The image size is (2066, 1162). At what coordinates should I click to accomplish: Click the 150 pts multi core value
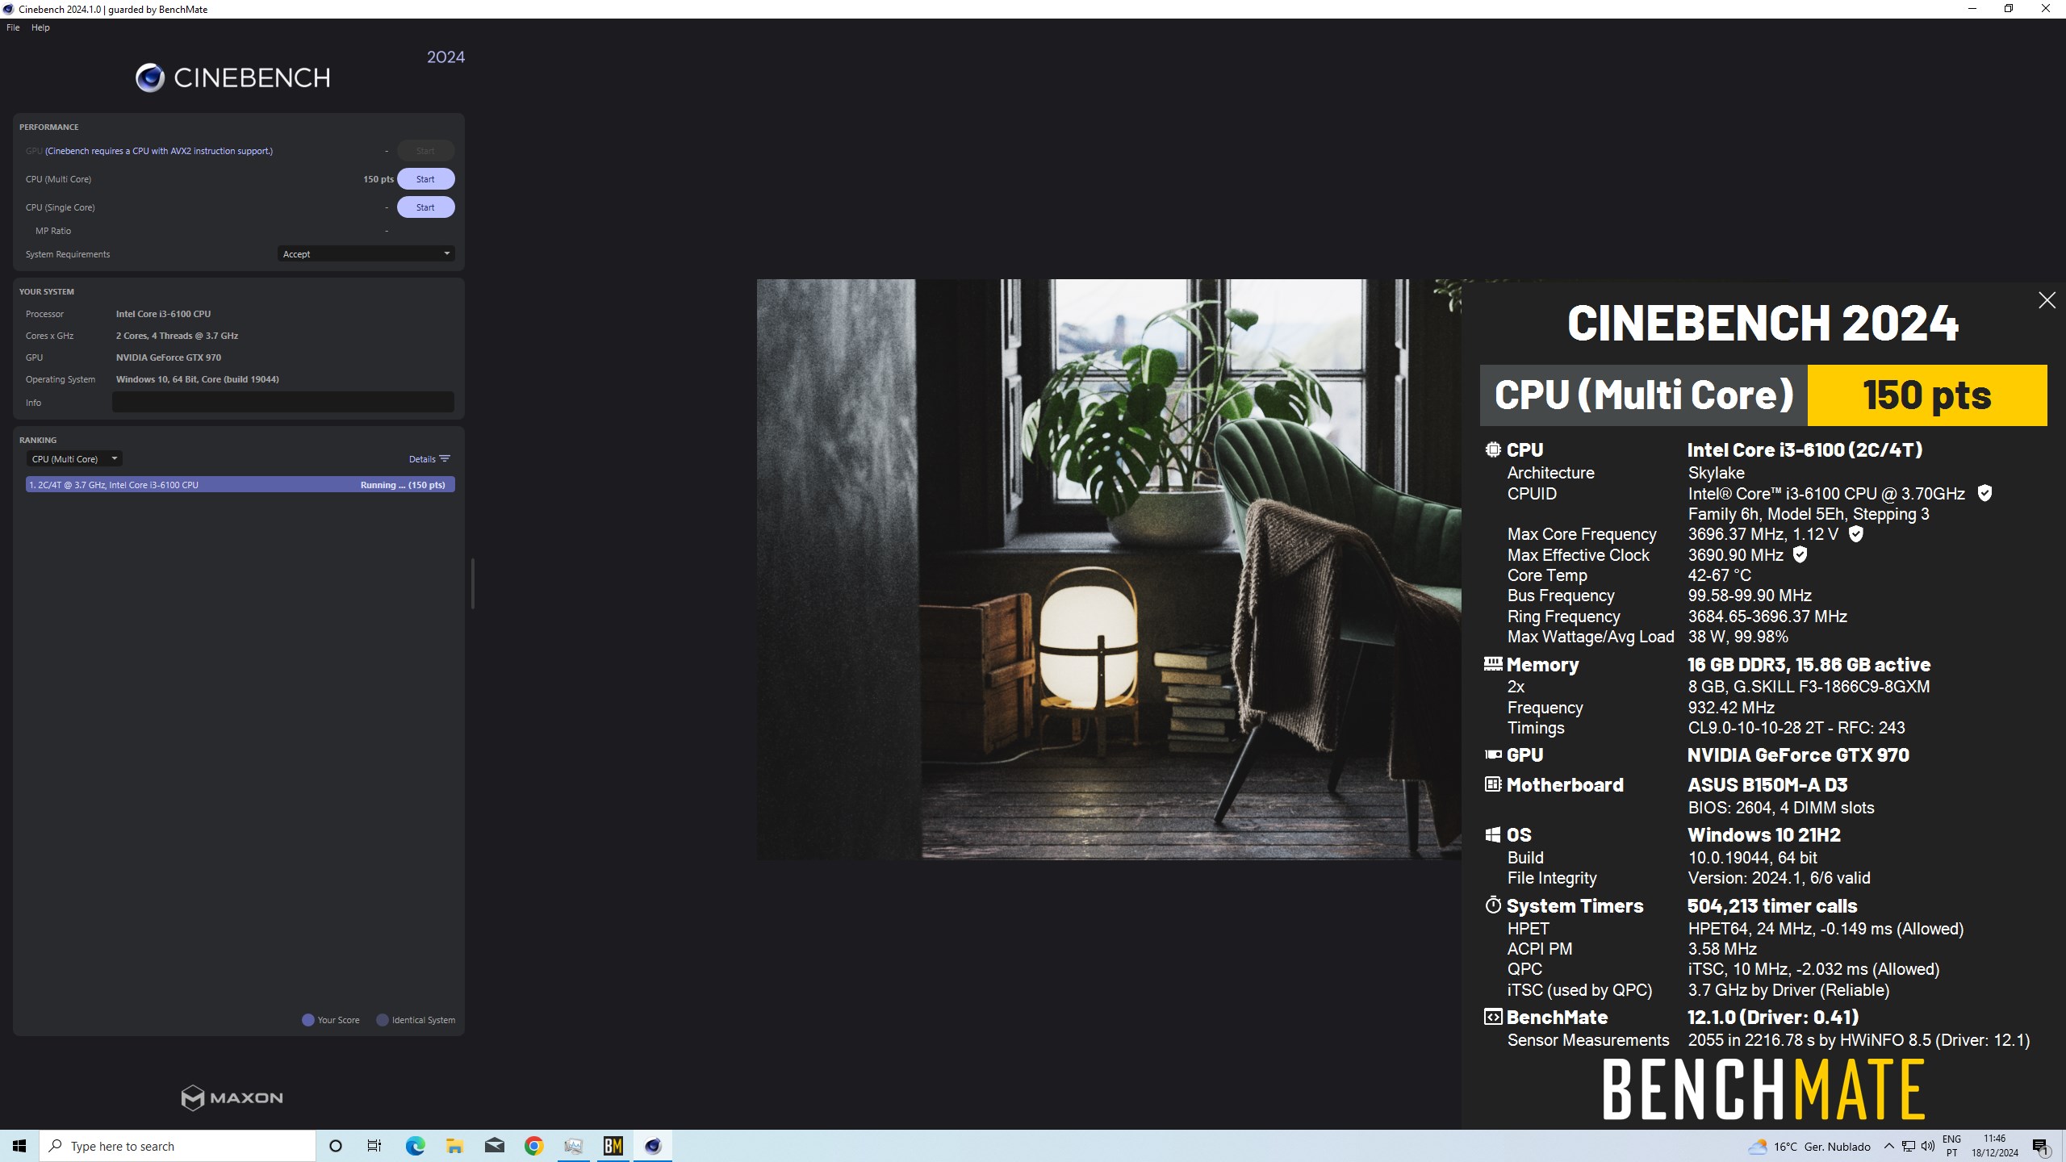click(x=378, y=179)
